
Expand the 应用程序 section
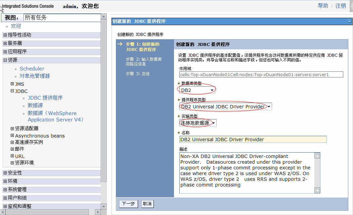pyautogui.click(x=5, y=52)
